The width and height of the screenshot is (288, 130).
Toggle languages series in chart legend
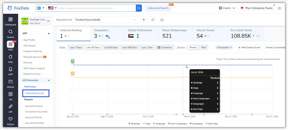pyautogui.click(x=196, y=124)
